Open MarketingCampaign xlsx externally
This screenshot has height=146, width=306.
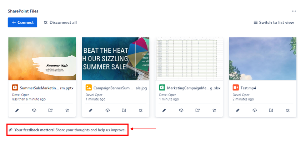197,110
